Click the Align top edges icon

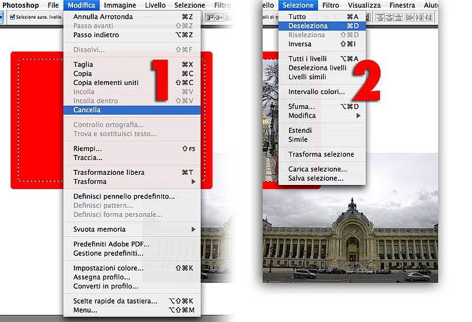point(210,18)
